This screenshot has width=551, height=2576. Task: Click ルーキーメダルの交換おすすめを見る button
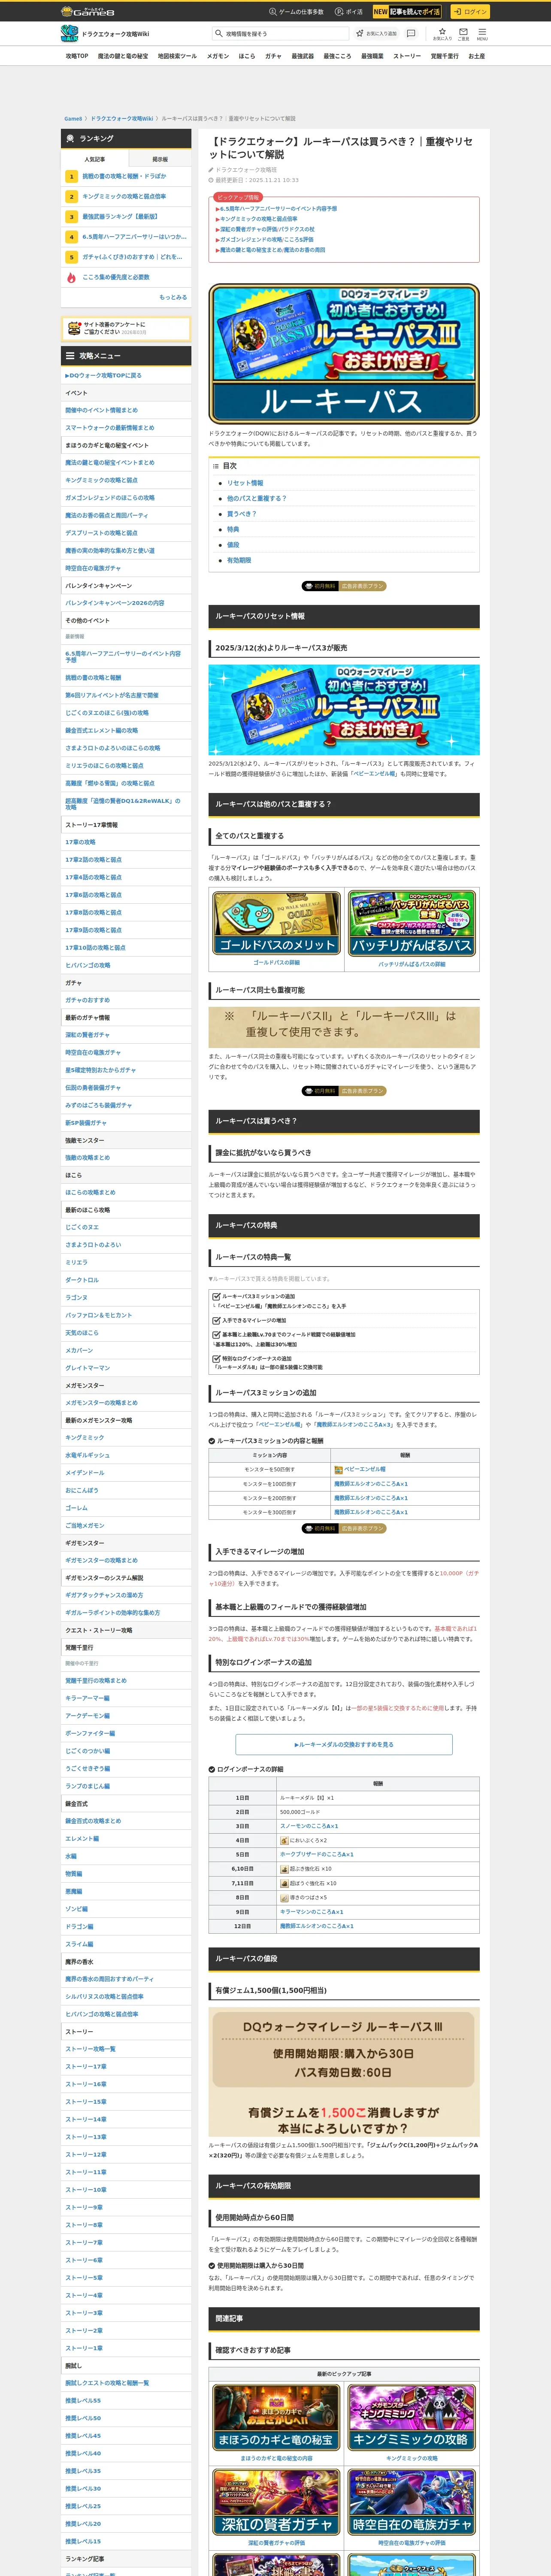(x=344, y=1744)
